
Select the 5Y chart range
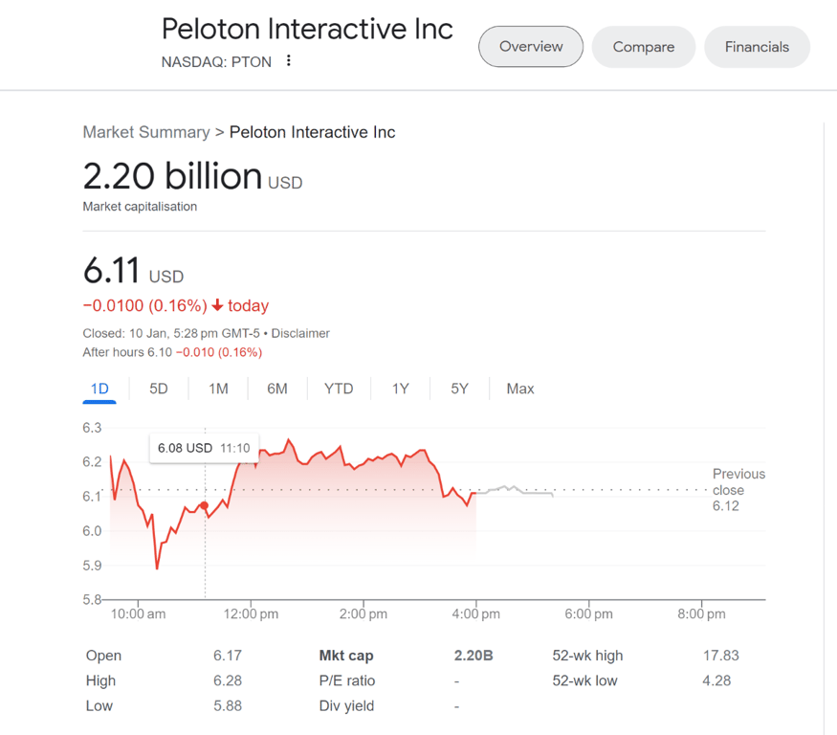point(460,389)
